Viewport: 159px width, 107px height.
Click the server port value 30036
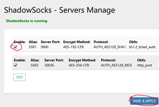(x=49, y=65)
